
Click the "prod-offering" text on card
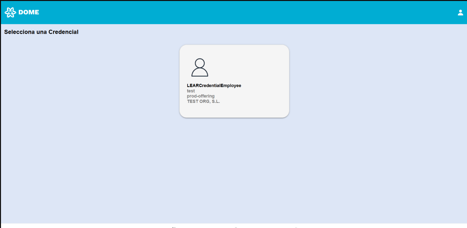pyautogui.click(x=201, y=96)
